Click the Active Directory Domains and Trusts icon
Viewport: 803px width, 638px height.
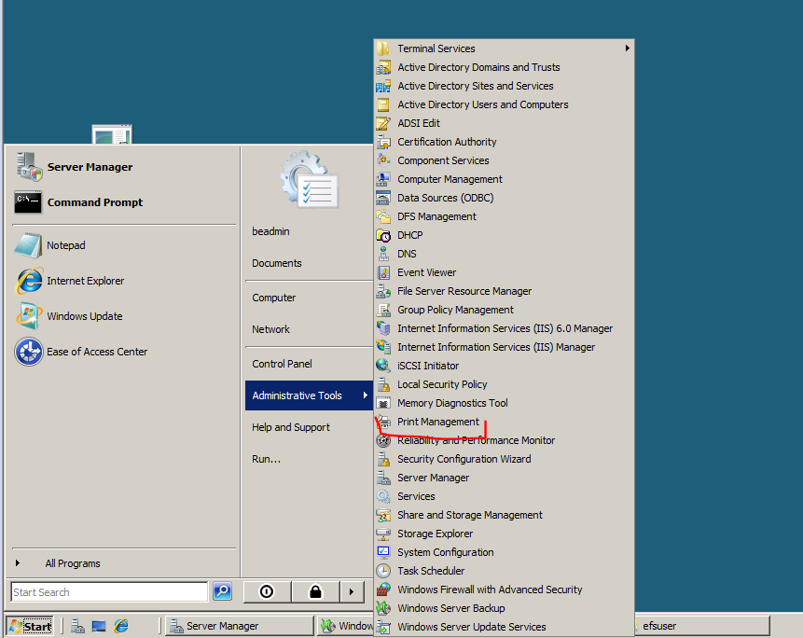coord(383,67)
